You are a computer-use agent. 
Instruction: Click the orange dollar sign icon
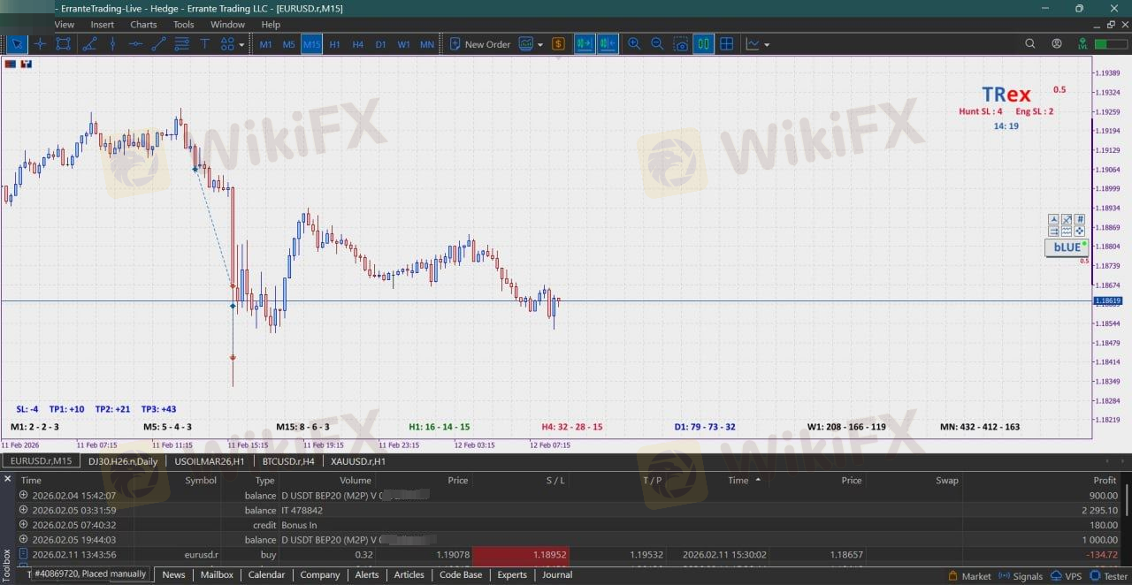pyautogui.click(x=558, y=44)
